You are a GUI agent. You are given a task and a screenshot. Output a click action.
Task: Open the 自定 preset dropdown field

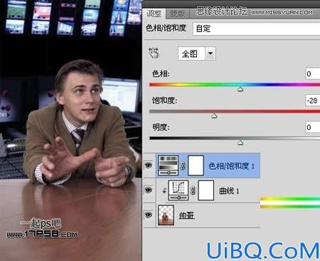pyautogui.click(x=257, y=29)
